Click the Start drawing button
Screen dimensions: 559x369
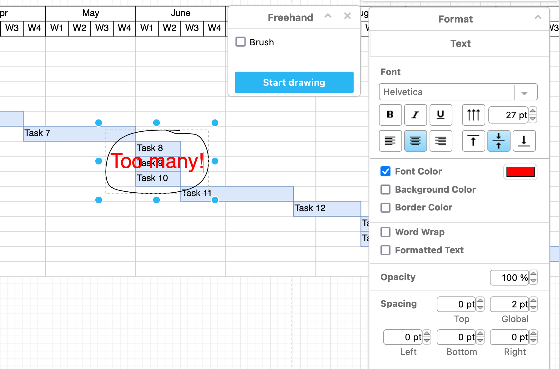294,82
